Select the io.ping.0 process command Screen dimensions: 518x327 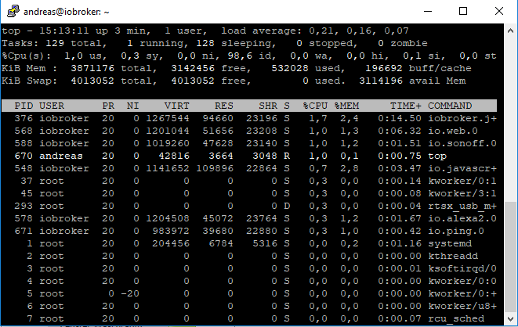click(456, 231)
